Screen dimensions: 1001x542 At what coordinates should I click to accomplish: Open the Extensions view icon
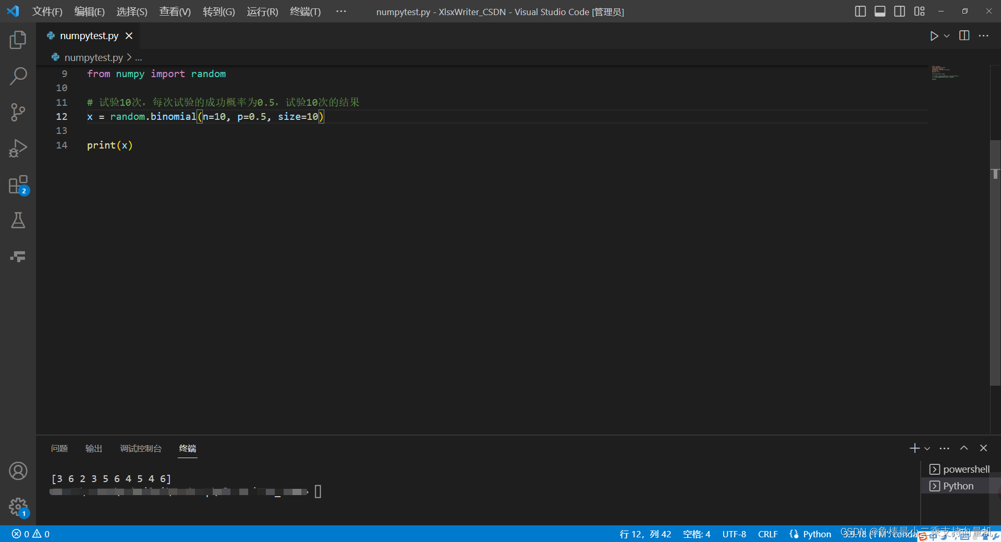click(18, 184)
